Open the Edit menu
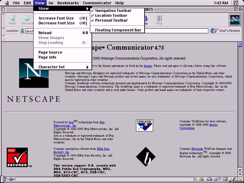244x183 pixels. click(x=27, y=3)
